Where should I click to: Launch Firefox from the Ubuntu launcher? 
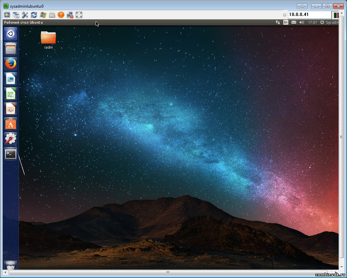pos(10,63)
